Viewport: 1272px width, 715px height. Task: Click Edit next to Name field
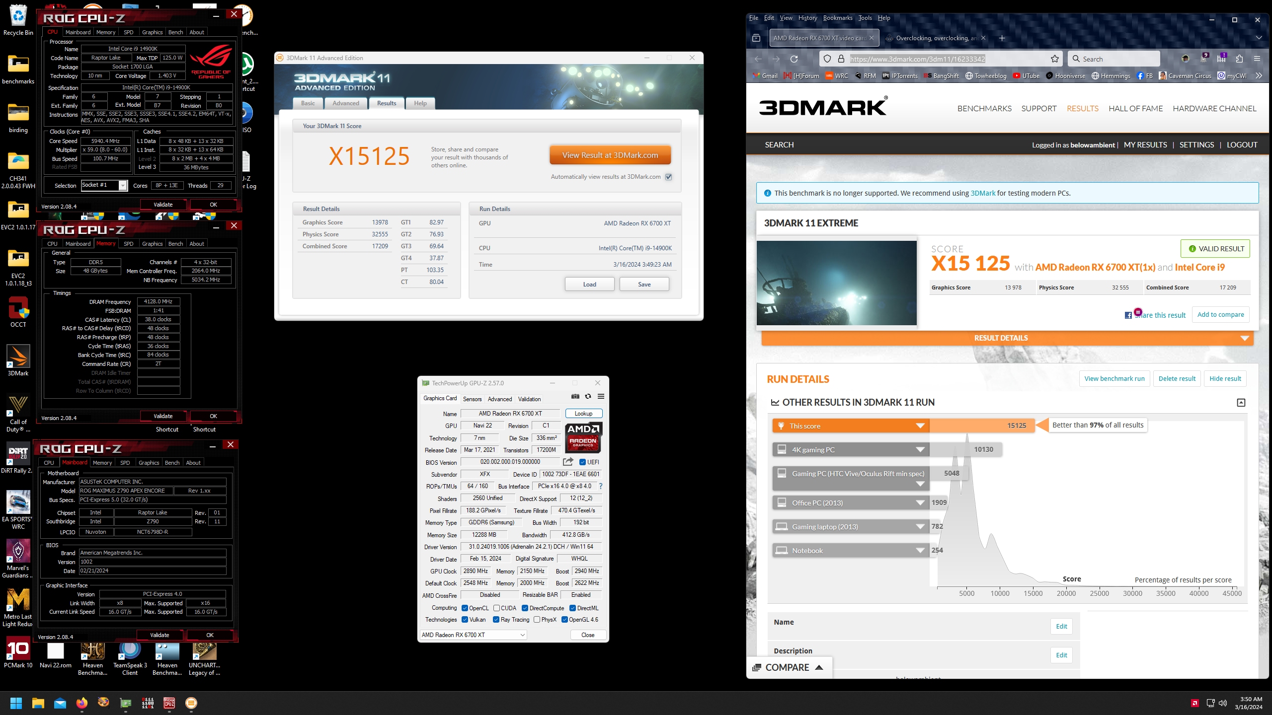click(x=1061, y=627)
